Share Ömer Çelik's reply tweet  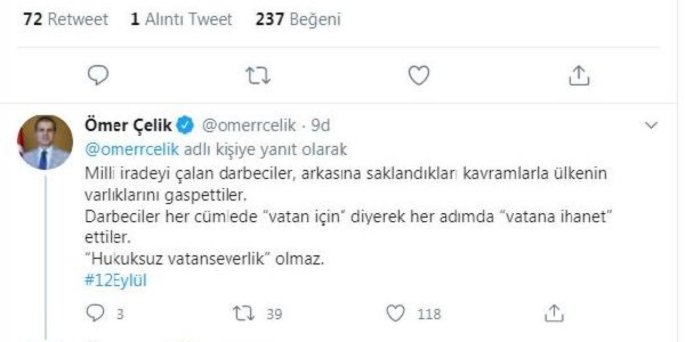[555, 313]
